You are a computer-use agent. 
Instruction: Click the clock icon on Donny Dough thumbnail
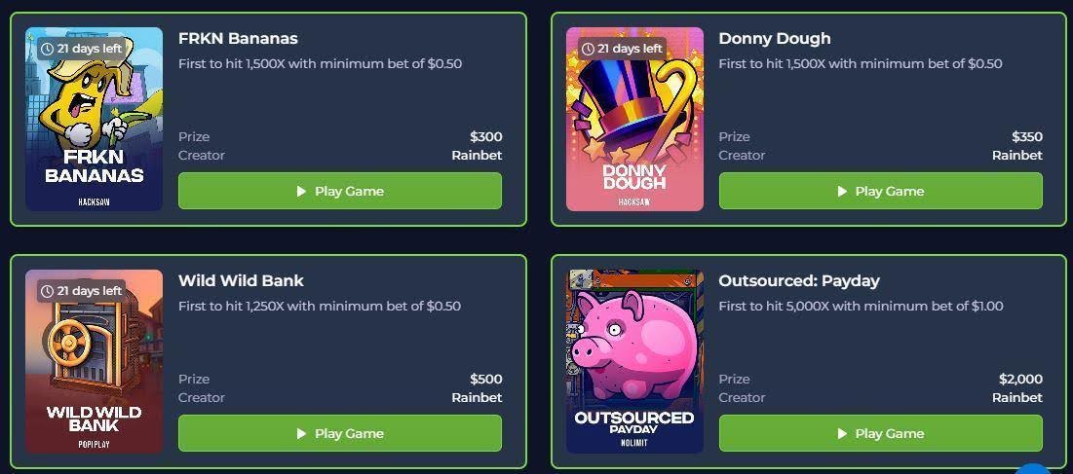click(588, 49)
